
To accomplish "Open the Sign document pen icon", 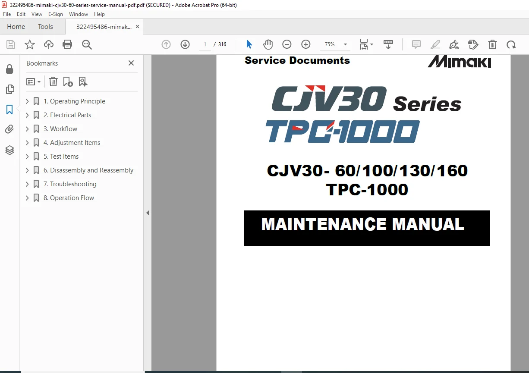I will [x=454, y=44].
